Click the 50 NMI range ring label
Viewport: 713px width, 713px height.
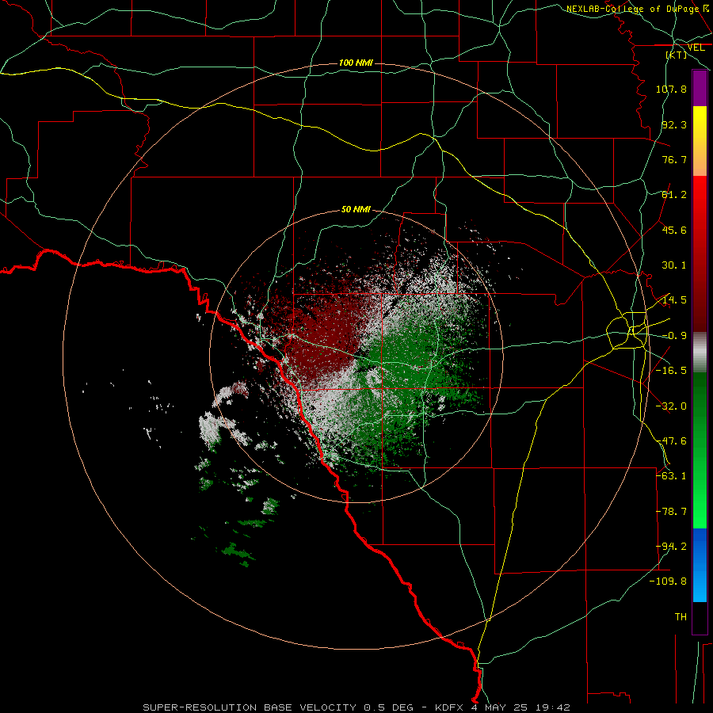(x=356, y=209)
